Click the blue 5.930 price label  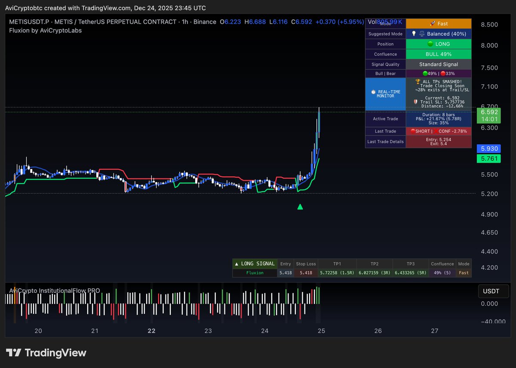tap(489, 148)
